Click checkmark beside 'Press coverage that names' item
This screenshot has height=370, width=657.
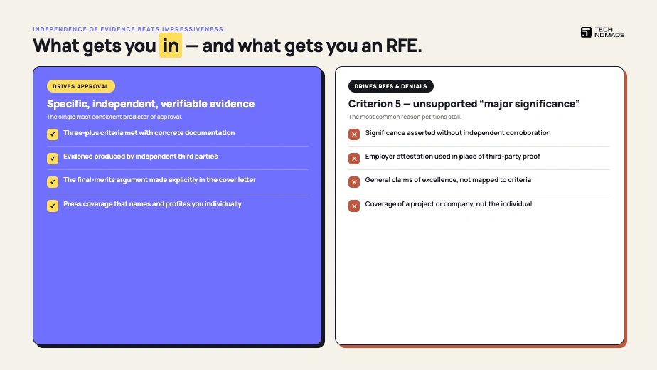point(53,206)
